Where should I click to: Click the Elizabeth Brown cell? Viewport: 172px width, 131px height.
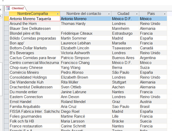[86, 77]
